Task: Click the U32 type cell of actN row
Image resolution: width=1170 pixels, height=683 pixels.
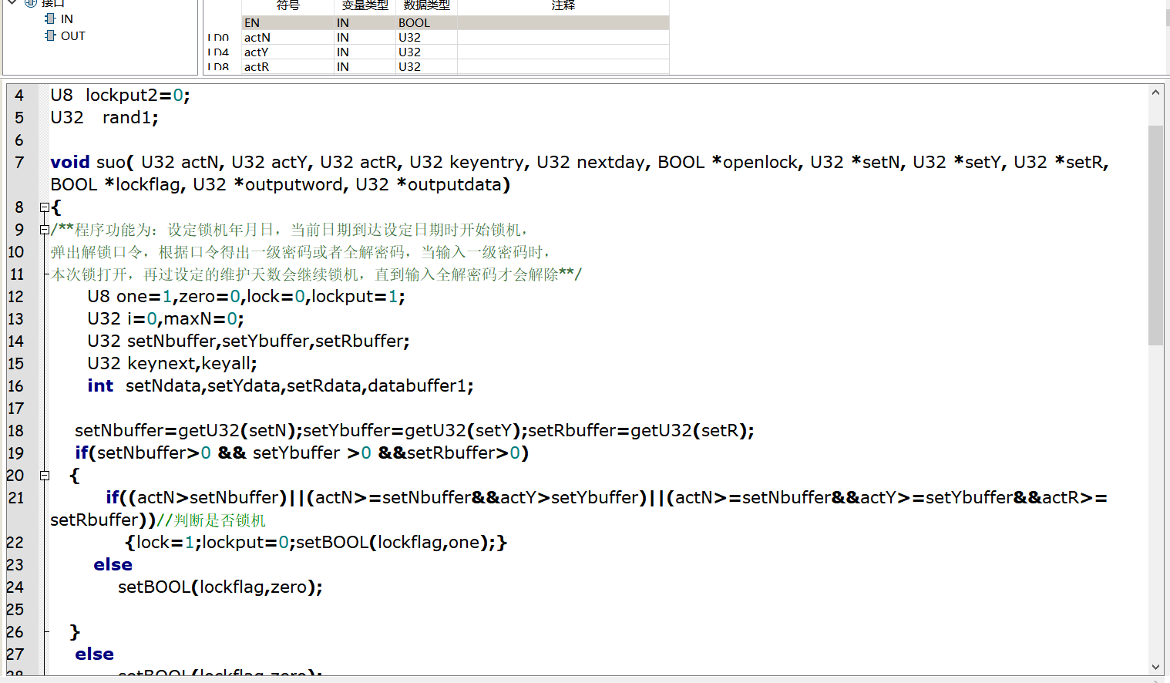Action: pyautogui.click(x=426, y=38)
